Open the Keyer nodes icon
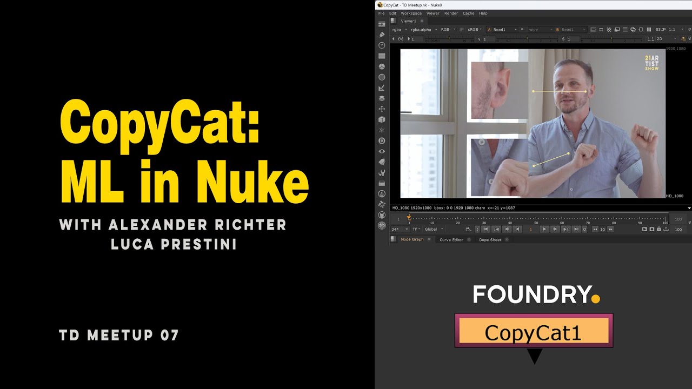The height and width of the screenshot is (389, 692). pyautogui.click(x=382, y=88)
